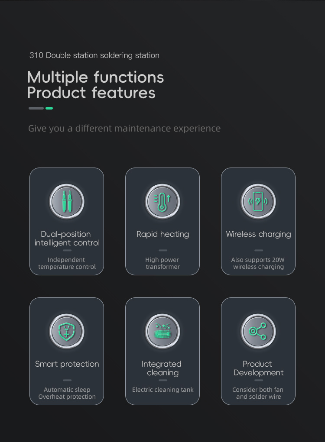Click 'Automatic sleep Overheat protection' text

[x=67, y=393]
